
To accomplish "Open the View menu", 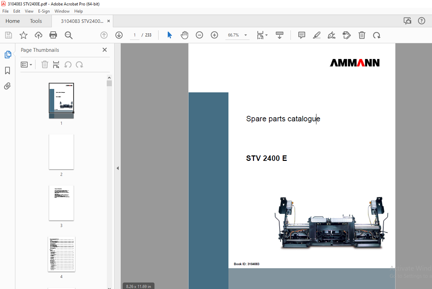I will 29,11.
